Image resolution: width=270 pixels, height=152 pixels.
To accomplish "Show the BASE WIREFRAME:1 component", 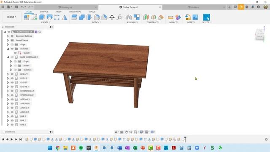I will tap(12, 57).
